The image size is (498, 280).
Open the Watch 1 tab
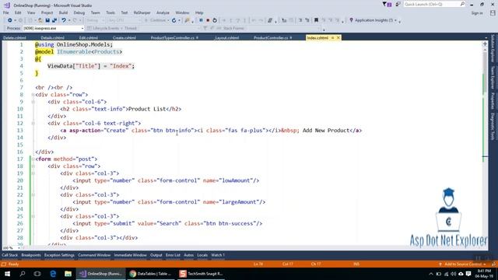(x=218, y=255)
